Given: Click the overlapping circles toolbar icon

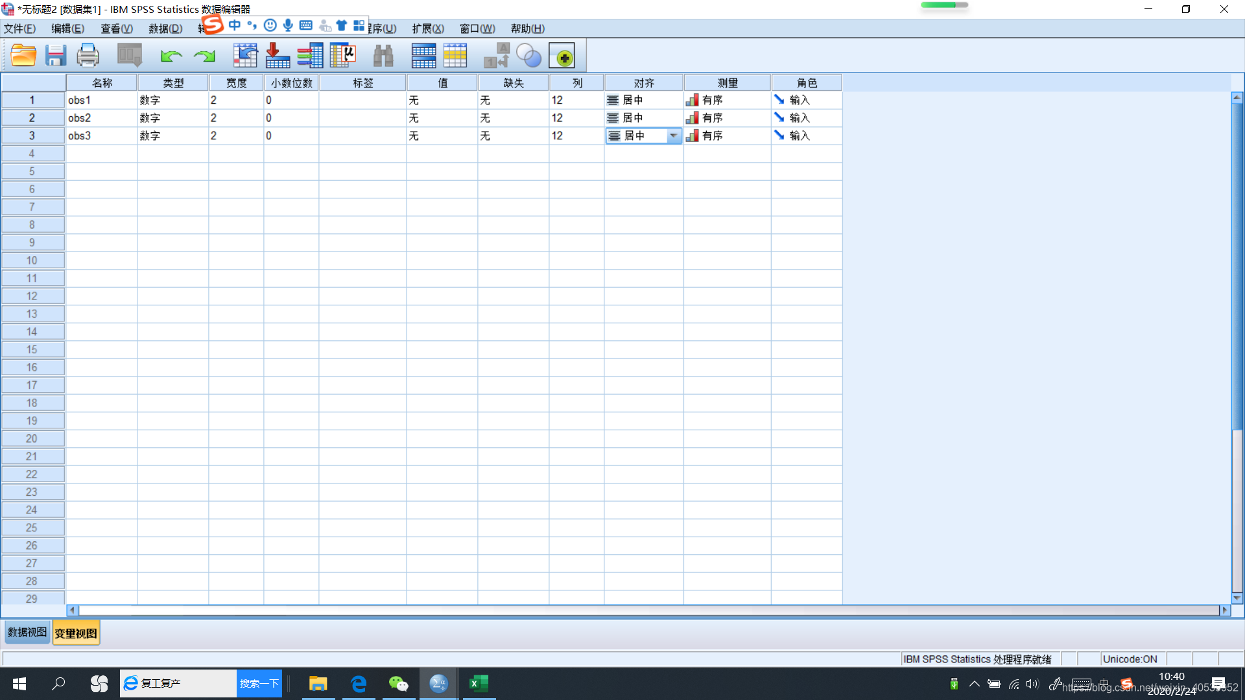Looking at the screenshot, I should pyautogui.click(x=528, y=56).
